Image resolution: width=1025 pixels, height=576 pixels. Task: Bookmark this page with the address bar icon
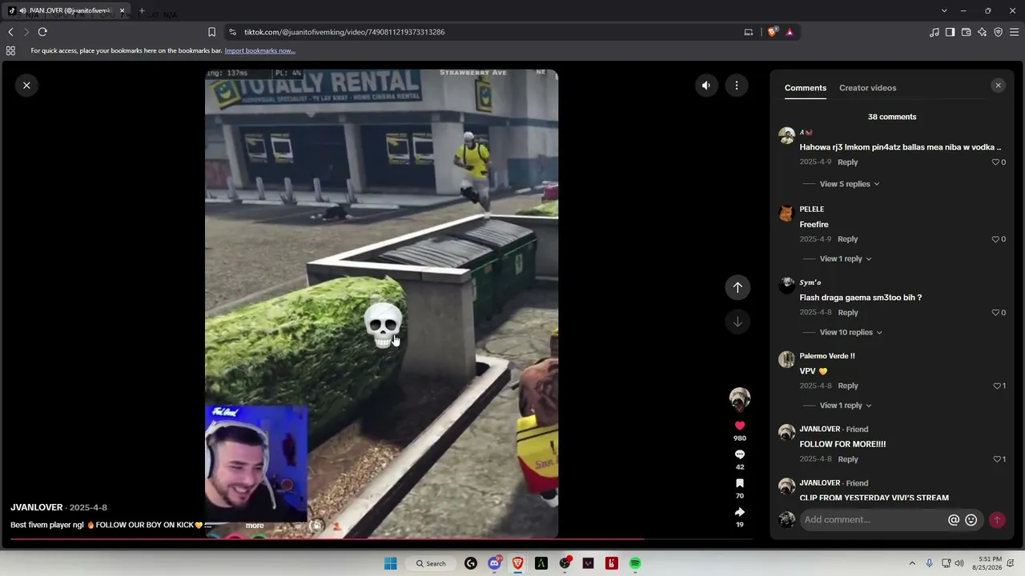click(x=211, y=32)
